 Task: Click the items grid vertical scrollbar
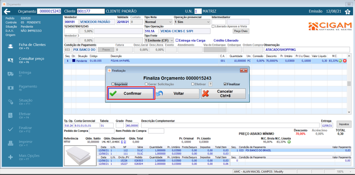click(x=349, y=84)
